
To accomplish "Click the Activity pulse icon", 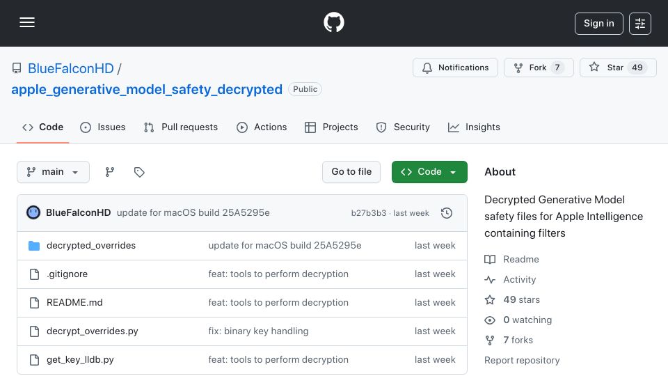I will point(490,280).
